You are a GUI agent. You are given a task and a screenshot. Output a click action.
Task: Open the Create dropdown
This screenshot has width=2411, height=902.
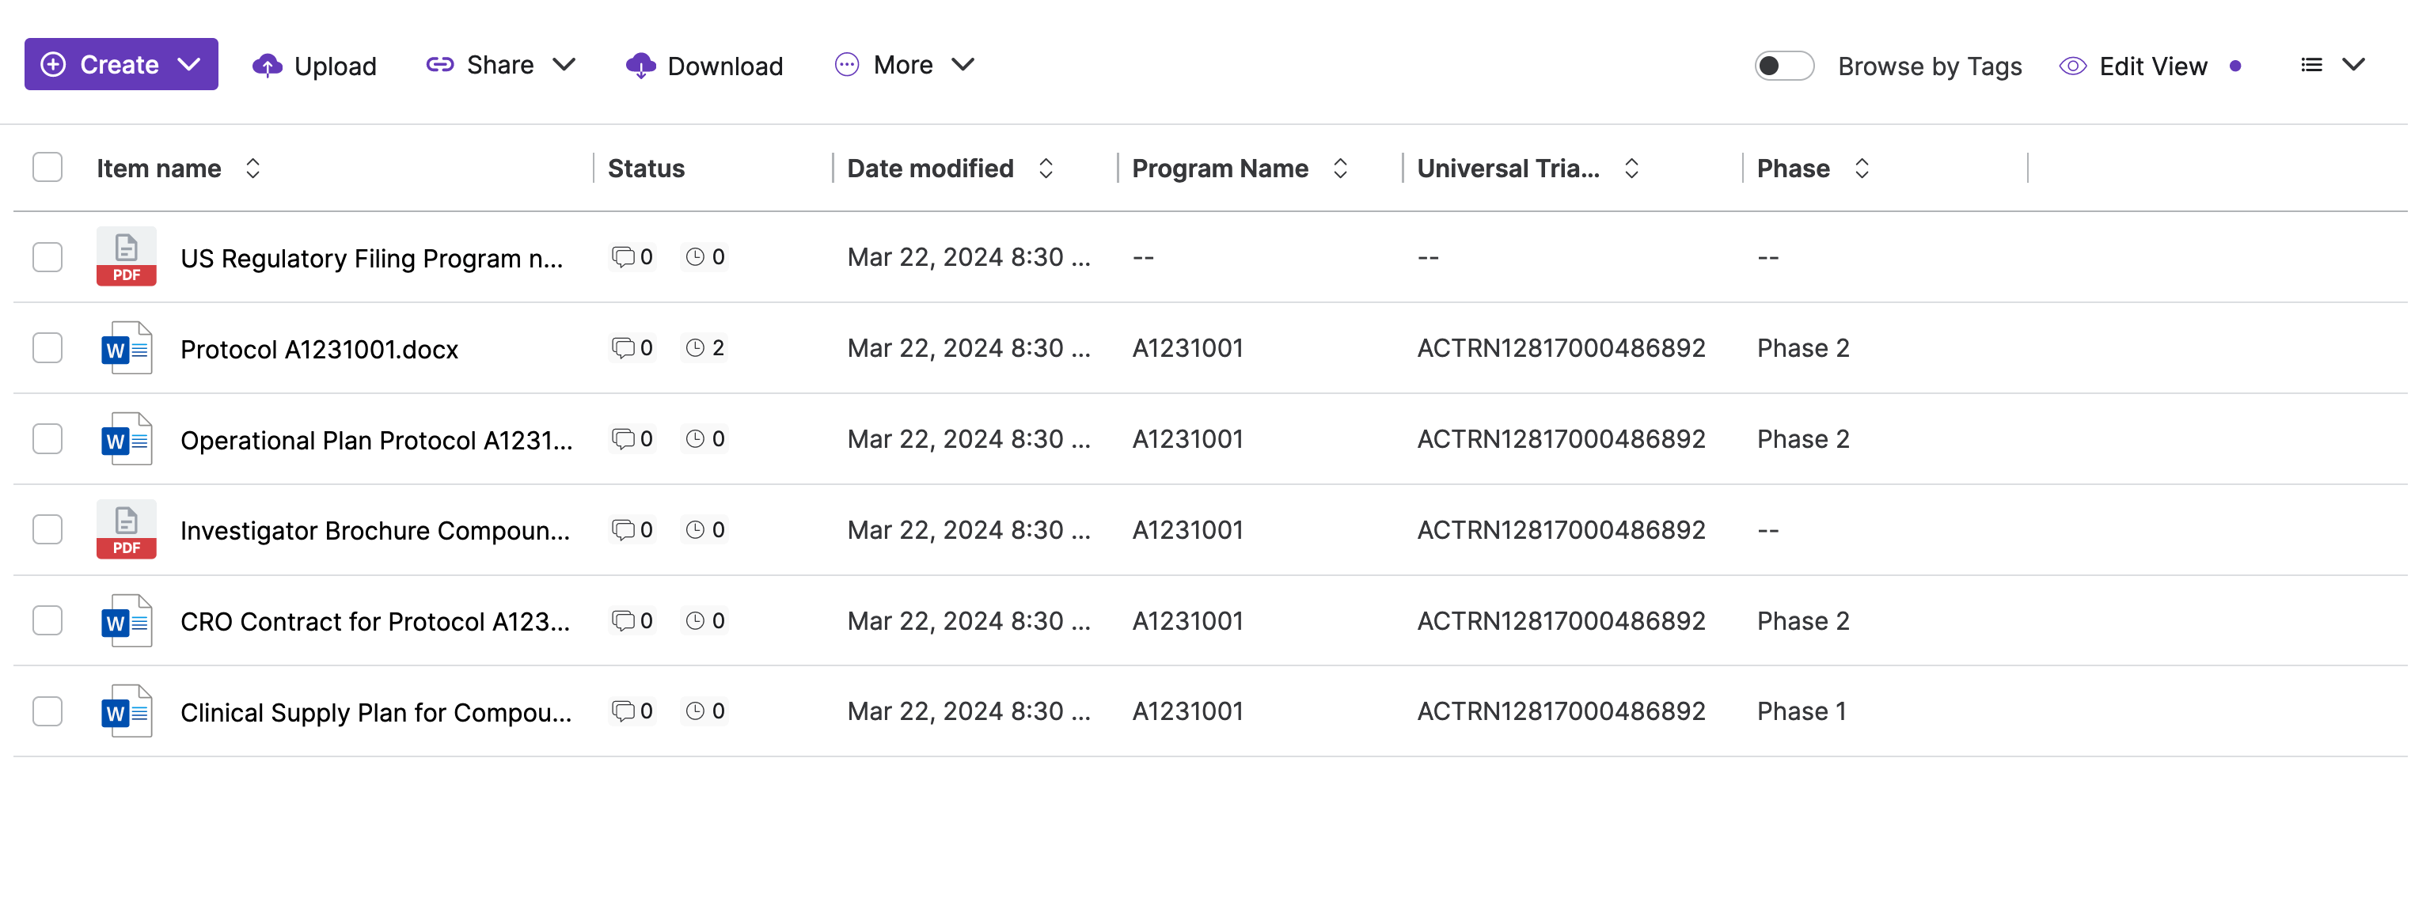[122, 65]
